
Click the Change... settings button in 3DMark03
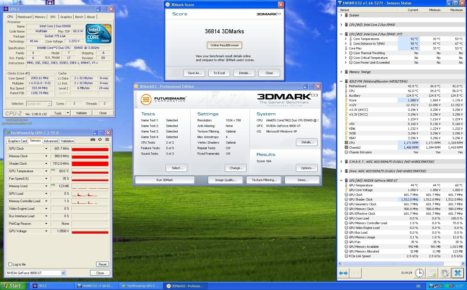coord(236,168)
